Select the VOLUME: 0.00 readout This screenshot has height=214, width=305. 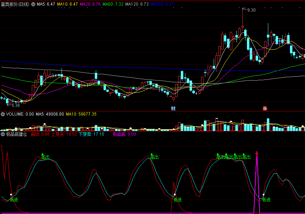pyautogui.click(x=20, y=114)
